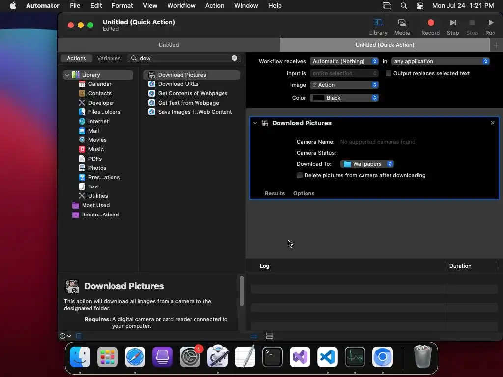Check Delete pictures from camera after downloading
503x377 pixels.
coord(299,175)
